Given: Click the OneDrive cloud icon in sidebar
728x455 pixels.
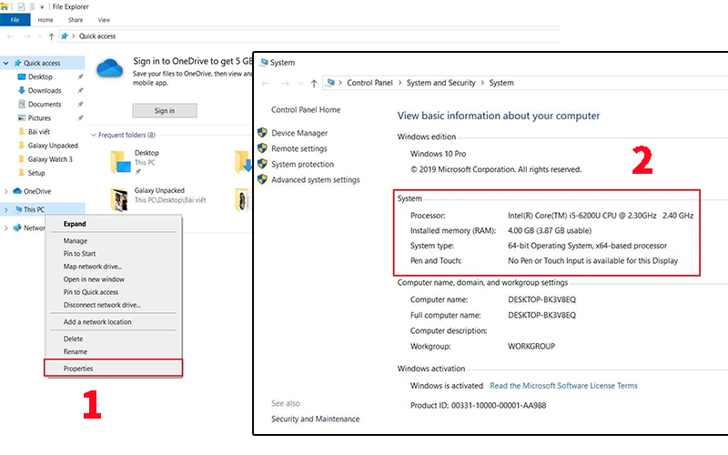Looking at the screenshot, I should coord(16,191).
